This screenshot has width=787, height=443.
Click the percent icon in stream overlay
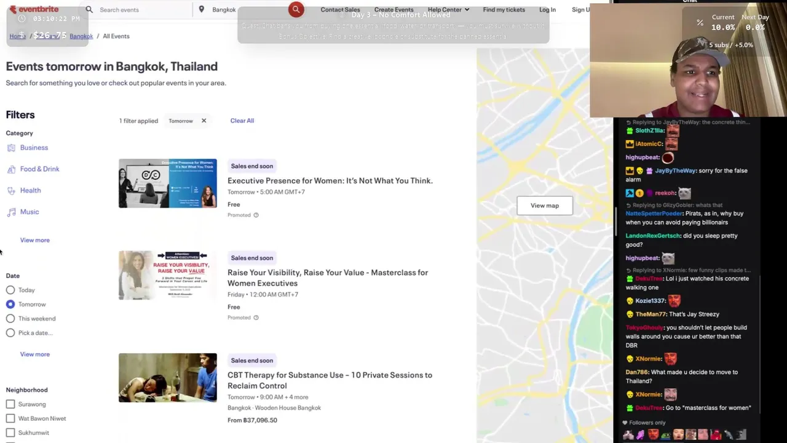point(700,23)
